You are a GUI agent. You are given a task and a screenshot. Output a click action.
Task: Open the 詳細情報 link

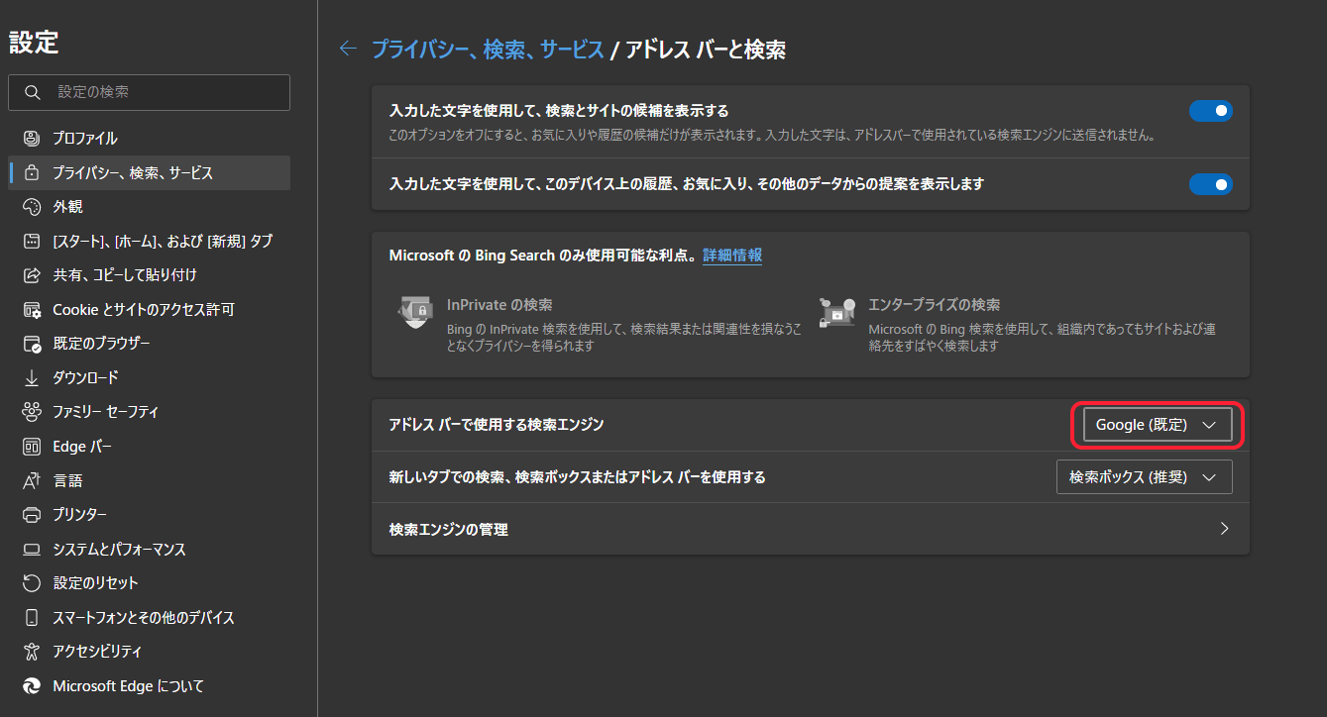(732, 256)
